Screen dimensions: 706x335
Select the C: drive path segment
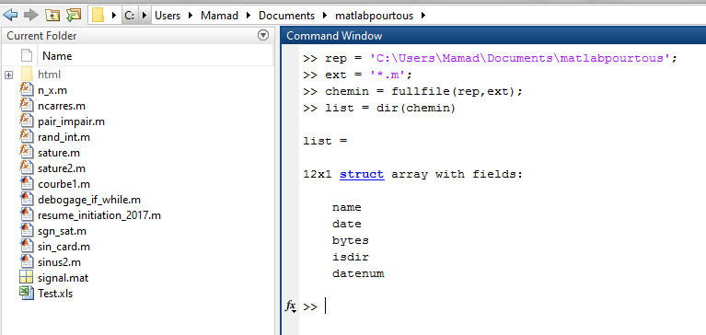point(129,16)
